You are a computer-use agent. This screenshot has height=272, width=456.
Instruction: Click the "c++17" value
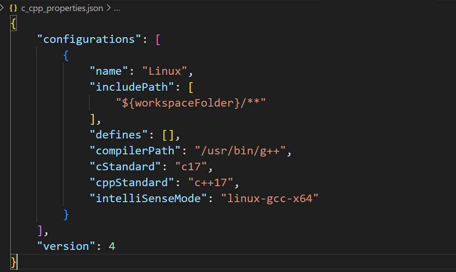coord(211,183)
